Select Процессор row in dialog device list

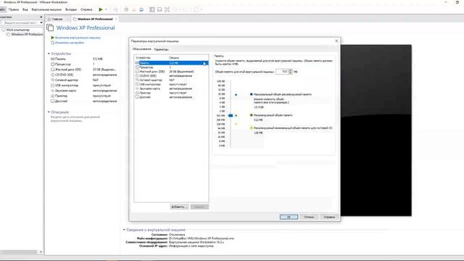172,67
